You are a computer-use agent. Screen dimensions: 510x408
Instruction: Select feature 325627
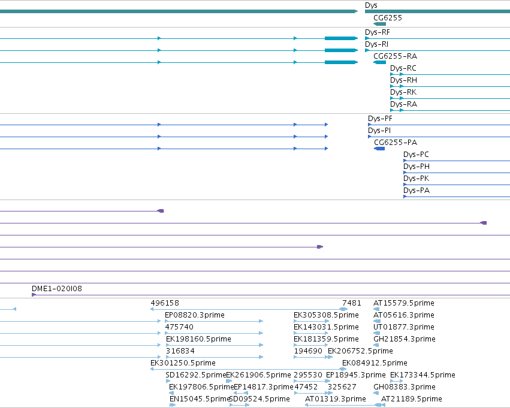[x=342, y=387]
